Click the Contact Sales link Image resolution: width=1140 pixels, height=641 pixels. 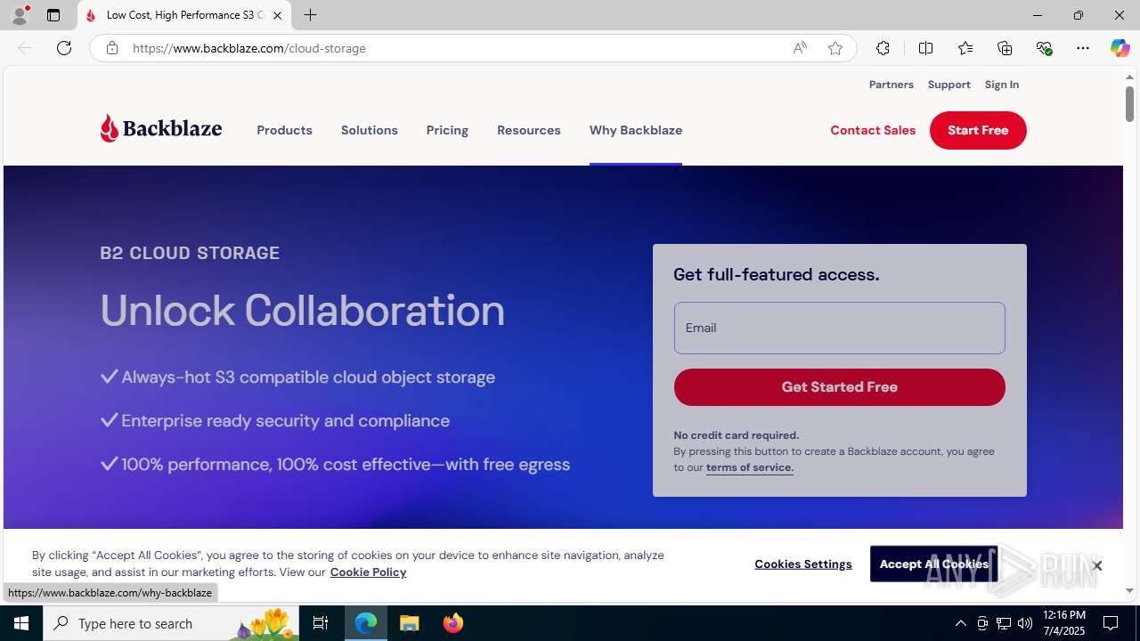point(873,130)
